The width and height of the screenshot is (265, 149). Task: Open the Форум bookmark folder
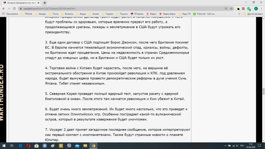81,14
